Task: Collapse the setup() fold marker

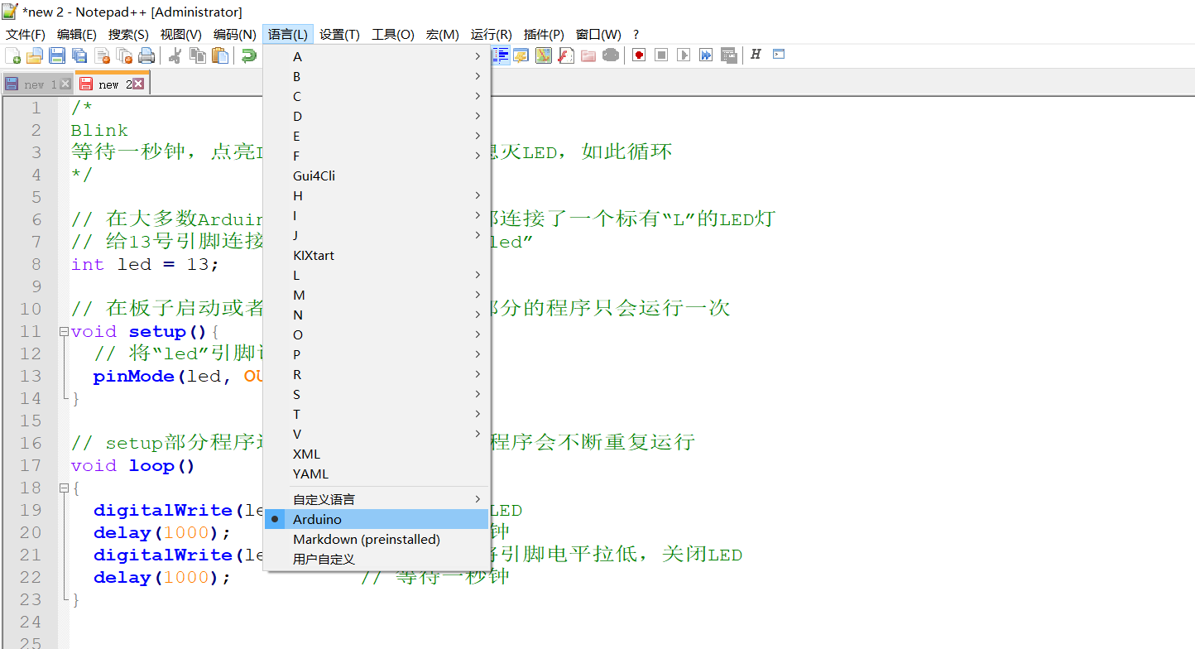Action: tap(64, 332)
